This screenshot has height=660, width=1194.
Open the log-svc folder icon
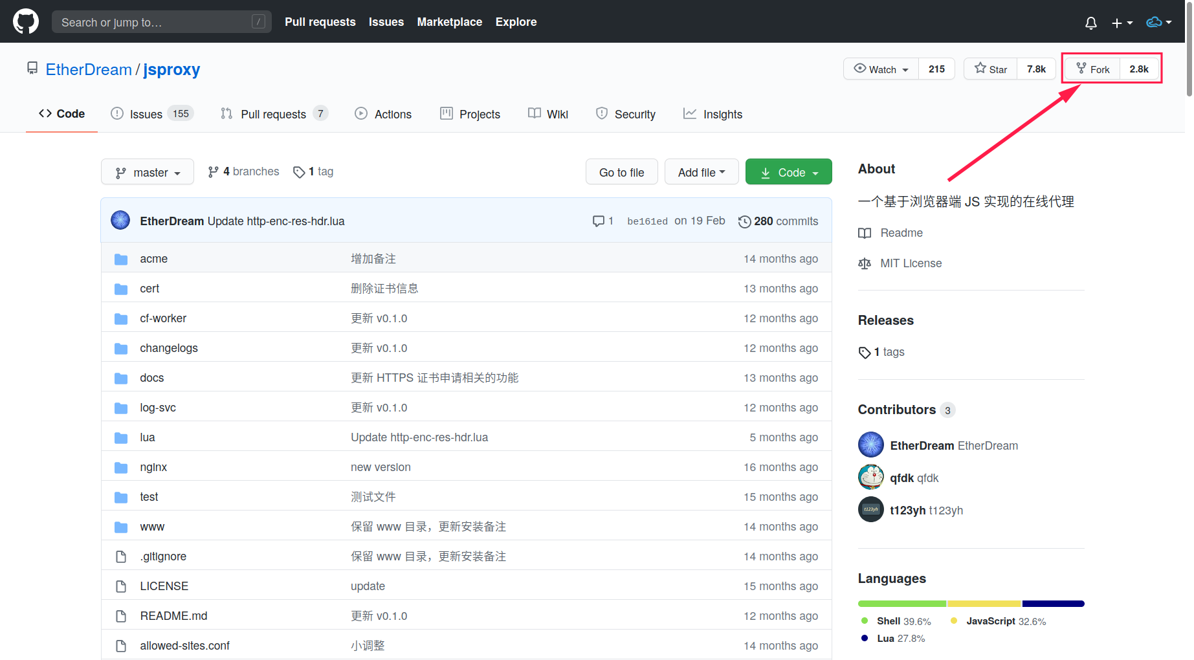click(121, 408)
